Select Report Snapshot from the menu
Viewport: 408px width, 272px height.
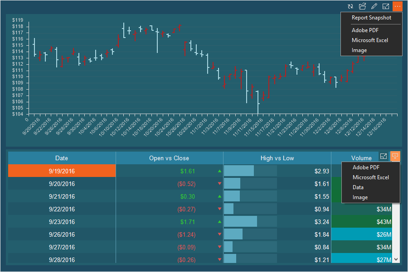(x=371, y=18)
